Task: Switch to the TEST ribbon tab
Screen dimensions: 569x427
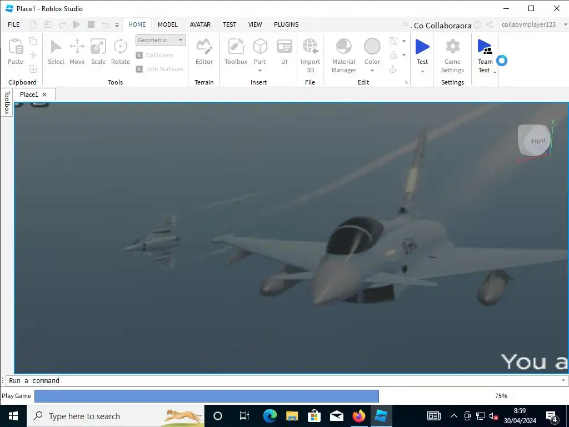Action: pos(229,24)
